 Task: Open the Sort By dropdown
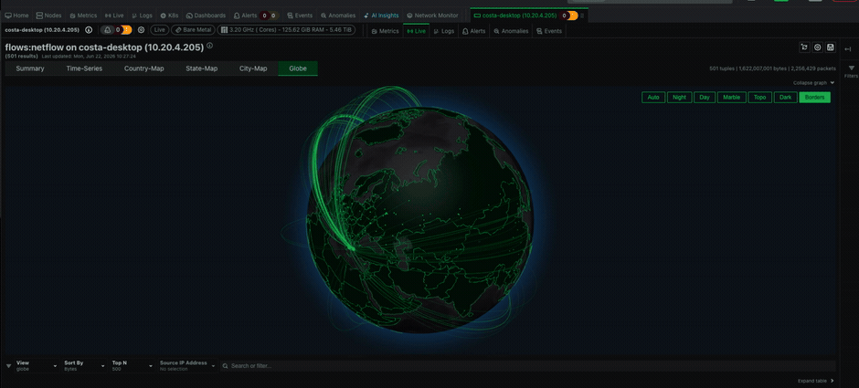[84, 365]
